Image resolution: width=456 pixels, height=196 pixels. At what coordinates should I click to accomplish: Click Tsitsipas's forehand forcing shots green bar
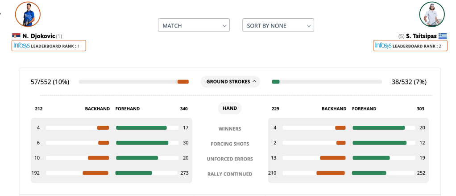(x=379, y=143)
